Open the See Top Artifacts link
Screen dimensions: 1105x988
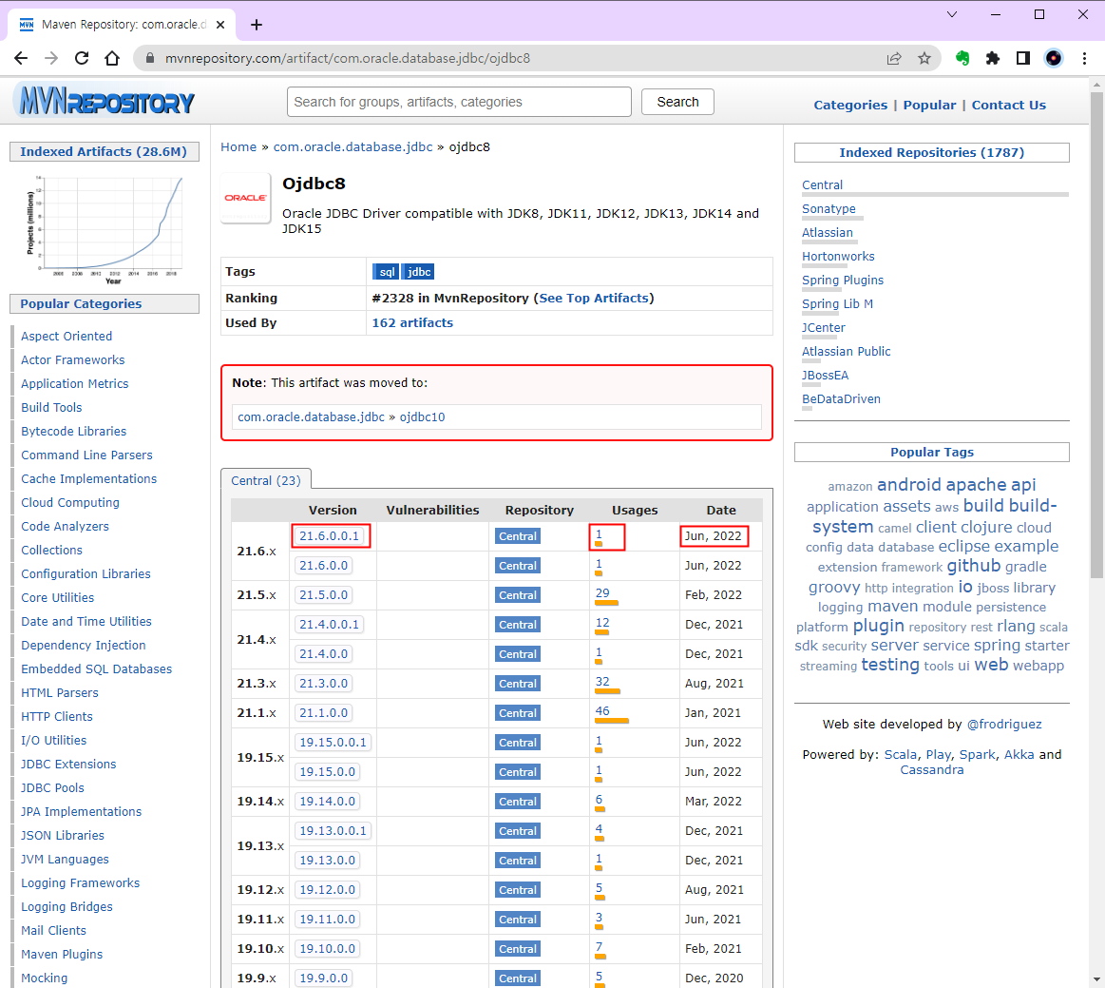pyautogui.click(x=594, y=299)
